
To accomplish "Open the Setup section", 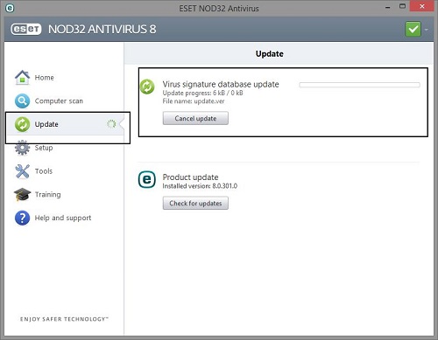I will tap(44, 148).
